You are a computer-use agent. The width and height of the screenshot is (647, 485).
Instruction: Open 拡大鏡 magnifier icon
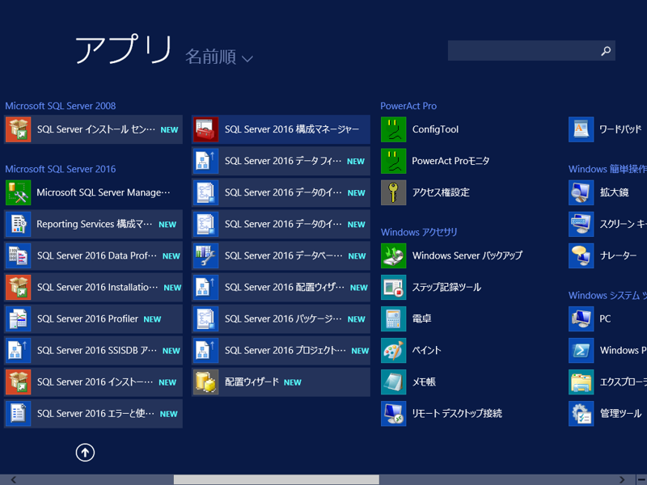point(581,192)
